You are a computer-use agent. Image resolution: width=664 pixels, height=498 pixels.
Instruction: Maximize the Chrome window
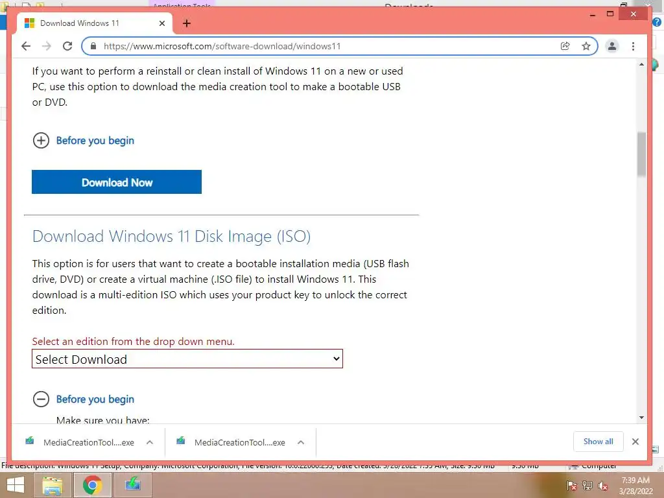point(610,14)
